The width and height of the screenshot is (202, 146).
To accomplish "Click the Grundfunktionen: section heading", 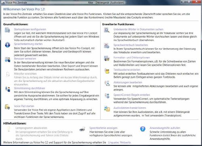I will tap(16, 24).
